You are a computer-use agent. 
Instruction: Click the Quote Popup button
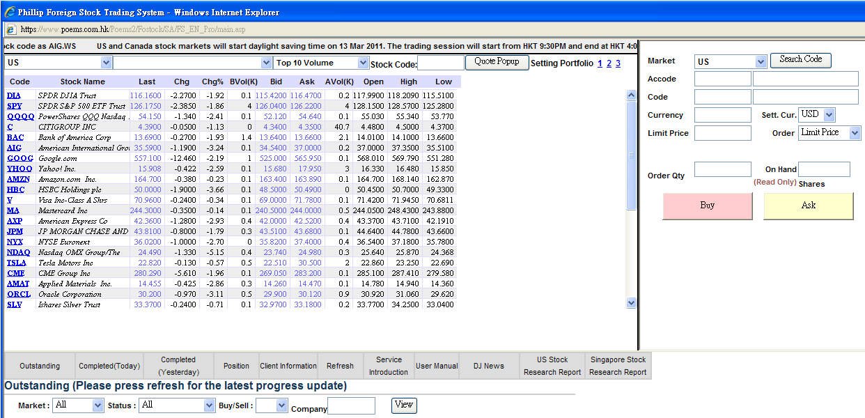point(497,61)
